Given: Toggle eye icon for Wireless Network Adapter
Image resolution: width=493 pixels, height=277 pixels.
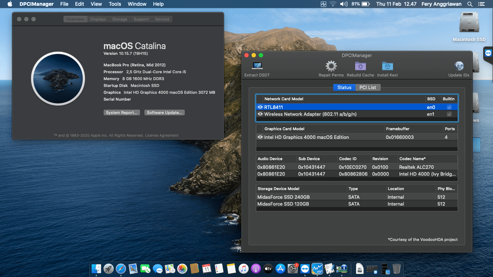Looking at the screenshot, I should (x=260, y=114).
